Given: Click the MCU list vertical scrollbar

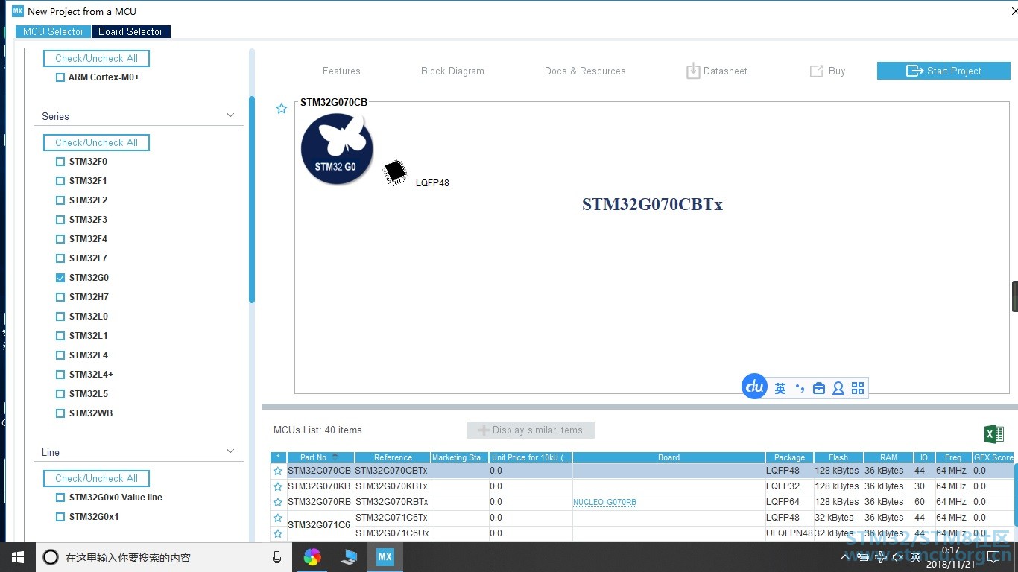Looking at the screenshot, I should tap(1015, 495).
